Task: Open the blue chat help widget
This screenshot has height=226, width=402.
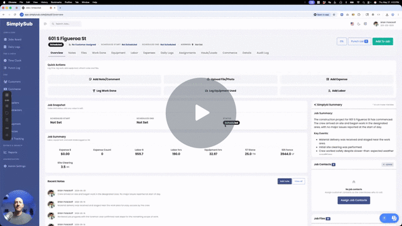Action: [x=389, y=218]
